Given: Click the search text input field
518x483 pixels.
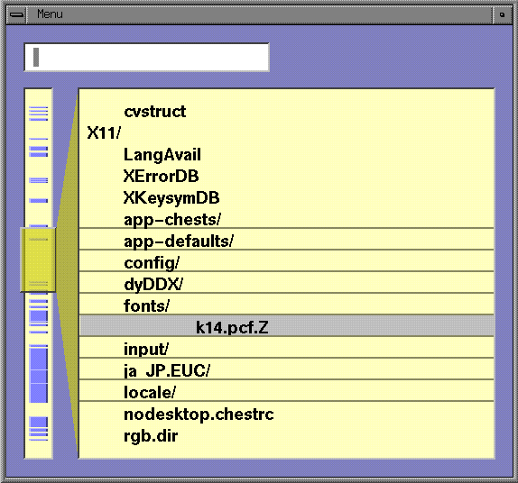Looking at the screenshot, I should (147, 57).
